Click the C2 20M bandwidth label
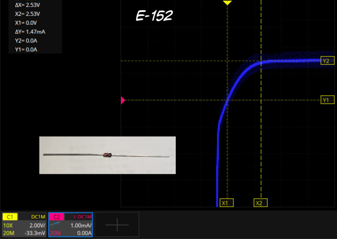The width and height of the screenshot is (337, 239). [55, 233]
